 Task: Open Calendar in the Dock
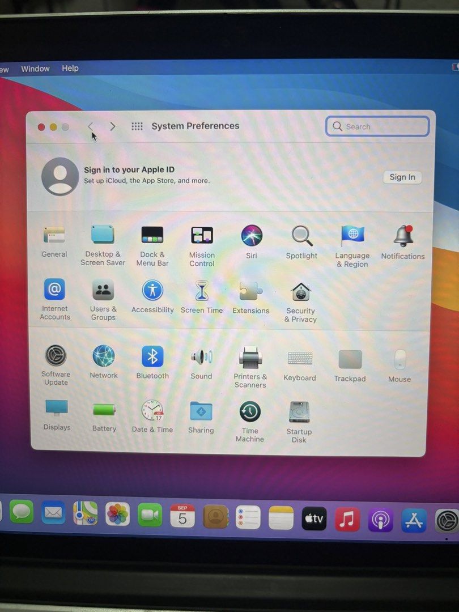click(182, 516)
